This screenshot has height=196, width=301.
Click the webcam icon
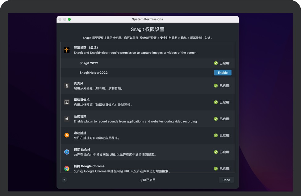click(x=67, y=102)
